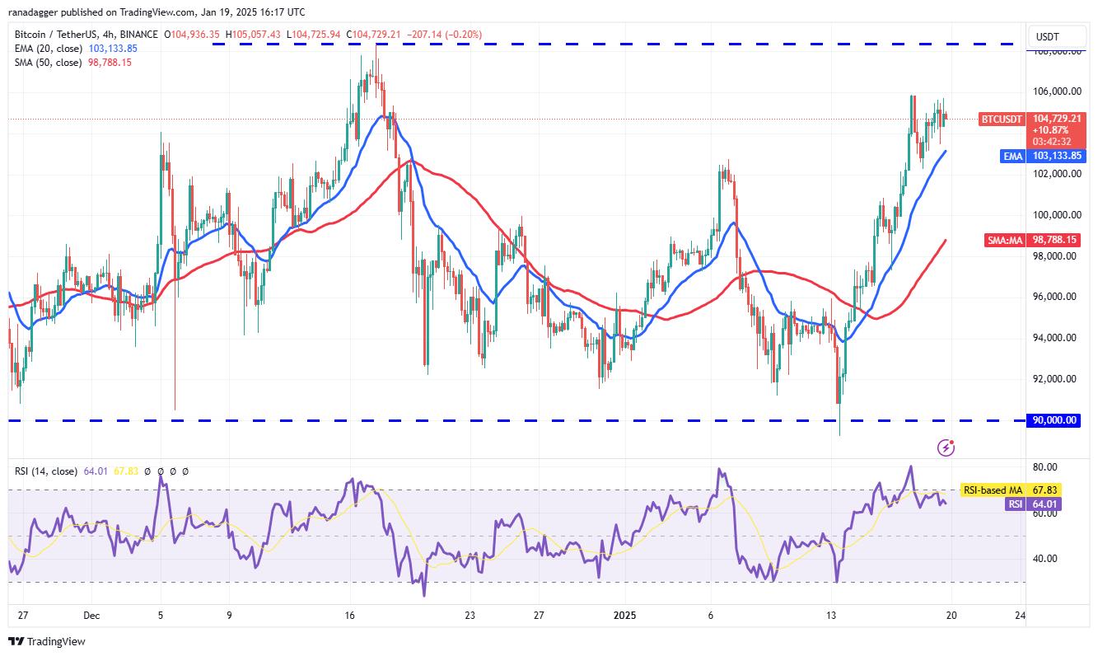Click the blue EMA tag on price axis
The height and width of the screenshot is (656, 1098).
point(1012,157)
